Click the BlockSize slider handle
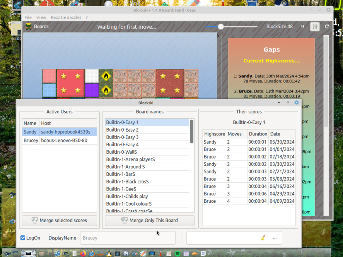The width and height of the screenshot is (343, 257). pyautogui.click(x=221, y=27)
